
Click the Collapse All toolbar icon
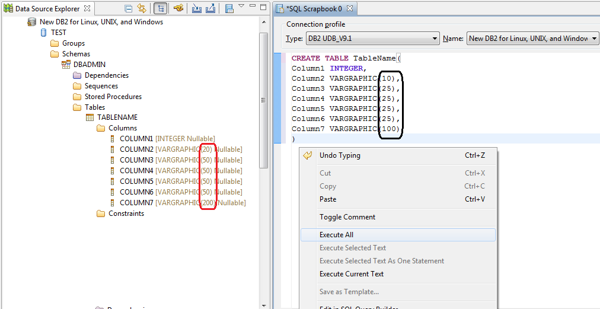(x=129, y=8)
